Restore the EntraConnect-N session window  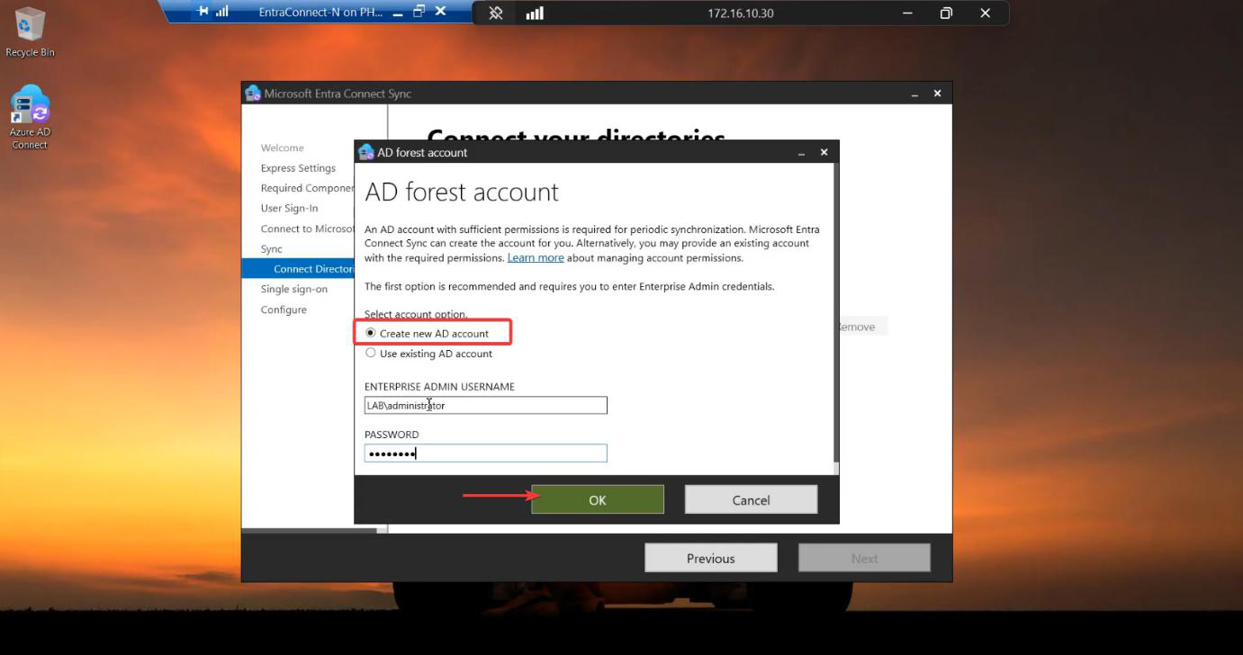point(419,12)
